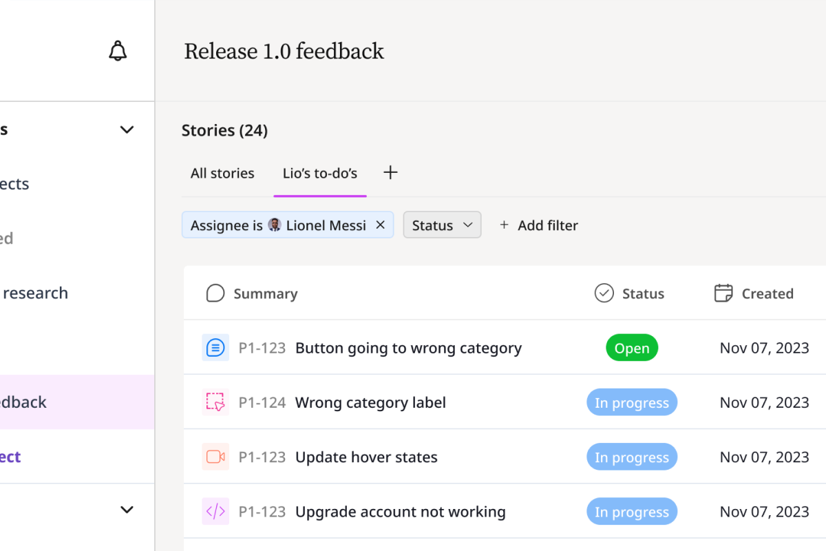
Task: Open the highlighted purple project link in the sidebar
Action: tap(10, 457)
